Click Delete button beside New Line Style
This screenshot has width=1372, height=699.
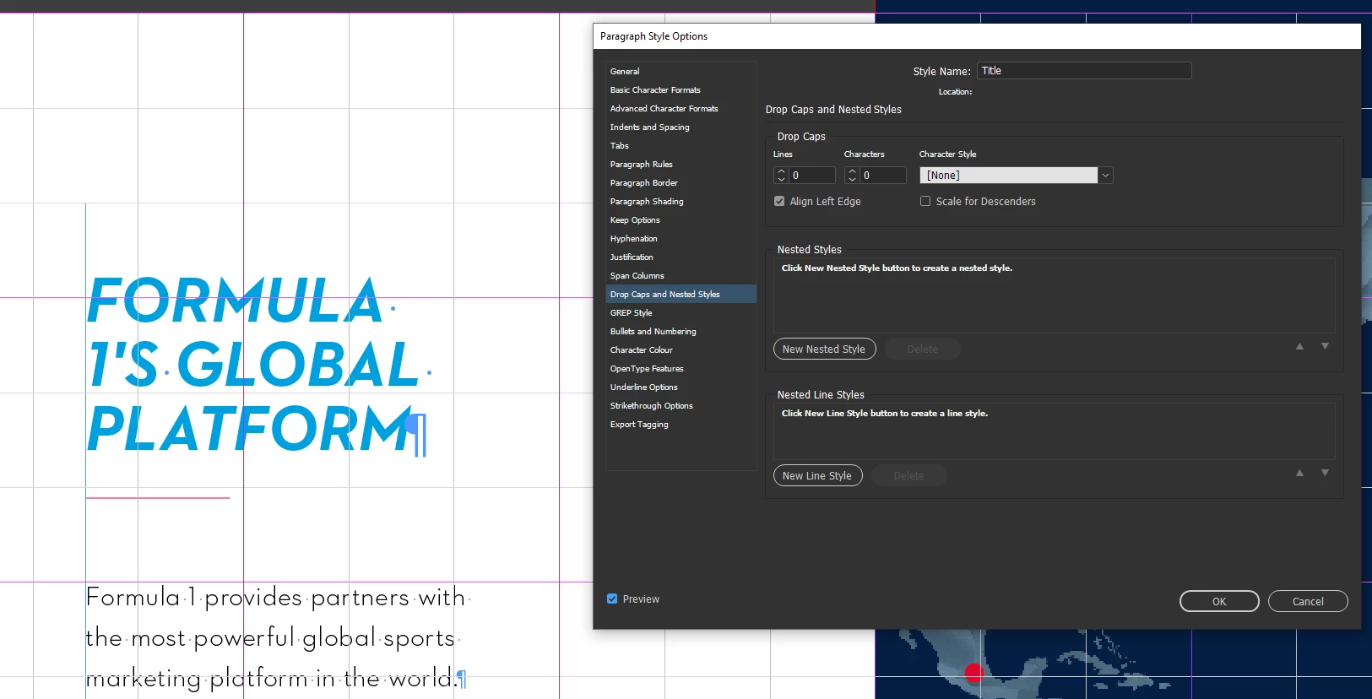908,476
